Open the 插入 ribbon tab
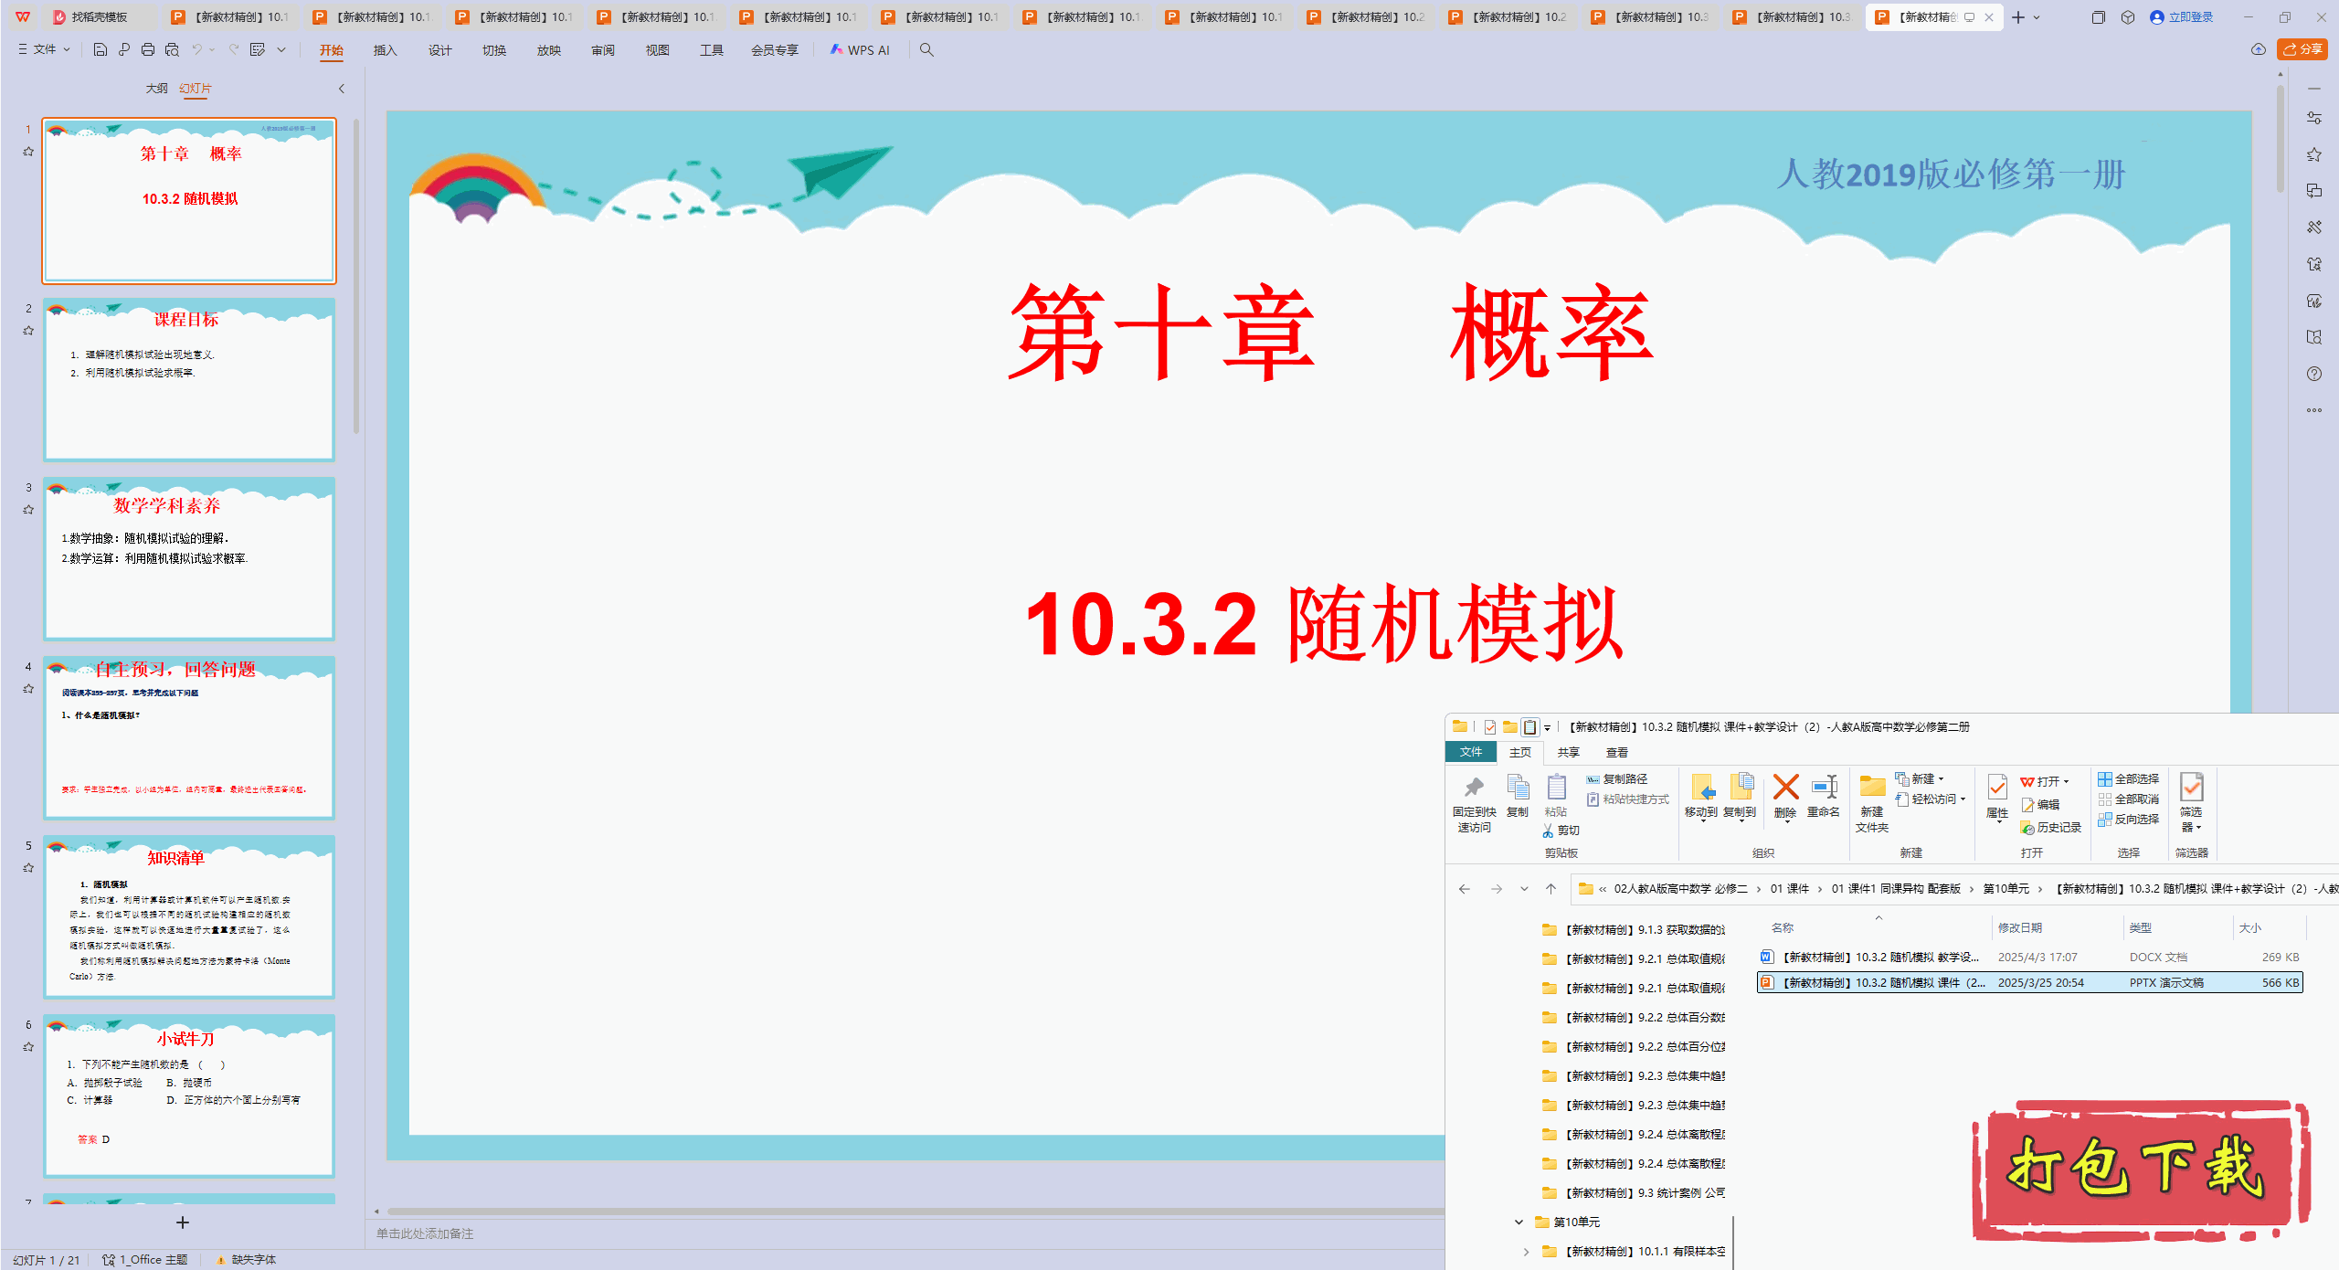This screenshot has width=2339, height=1270. (x=385, y=50)
